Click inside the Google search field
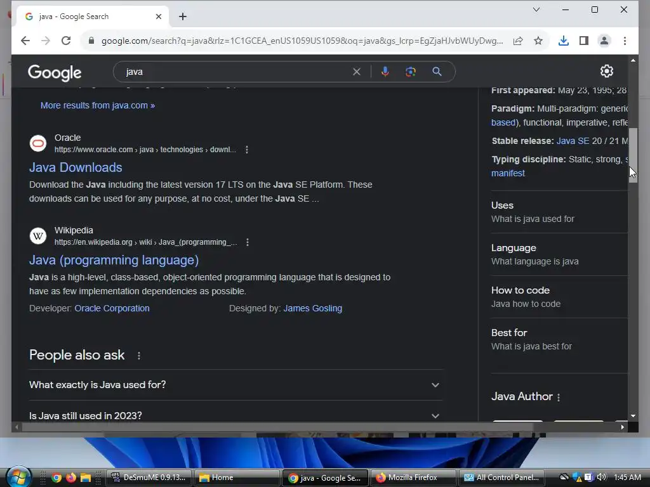Image resolution: width=650 pixels, height=487 pixels. tap(236, 72)
